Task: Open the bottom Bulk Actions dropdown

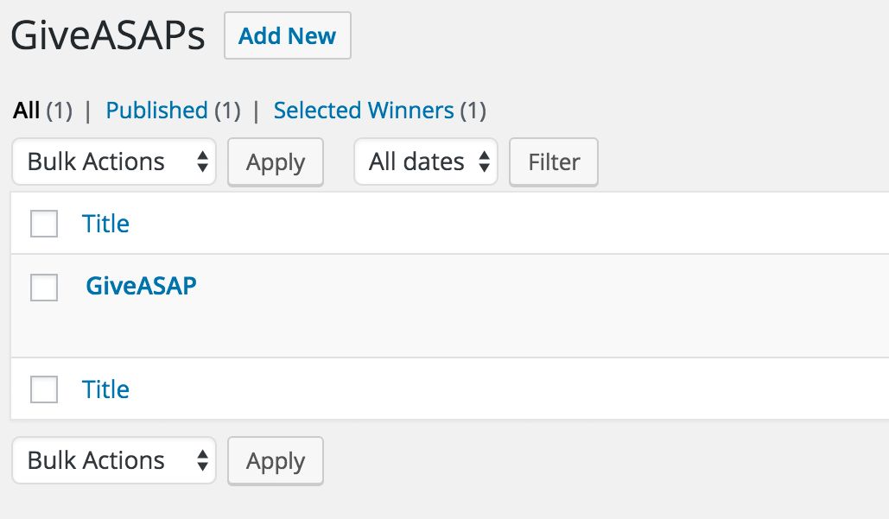Action: pos(113,460)
